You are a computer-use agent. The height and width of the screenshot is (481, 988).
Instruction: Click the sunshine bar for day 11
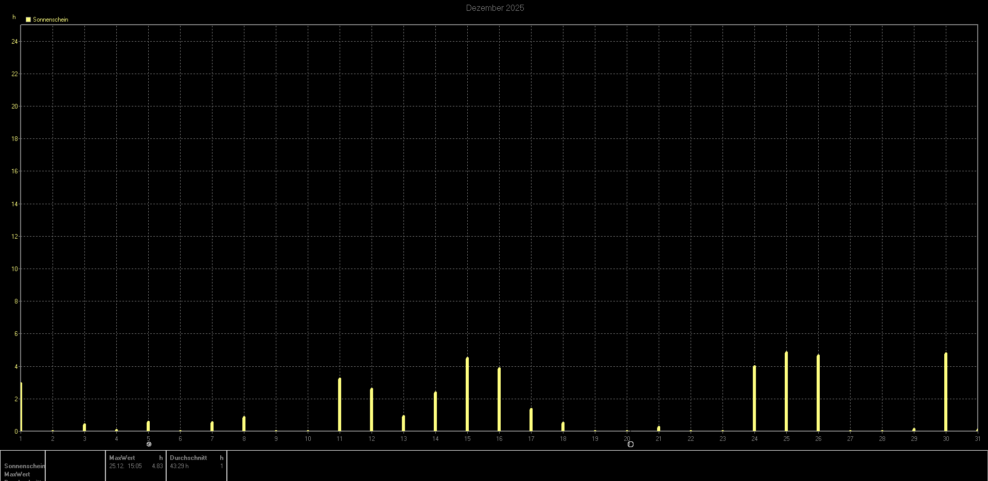(x=340, y=404)
